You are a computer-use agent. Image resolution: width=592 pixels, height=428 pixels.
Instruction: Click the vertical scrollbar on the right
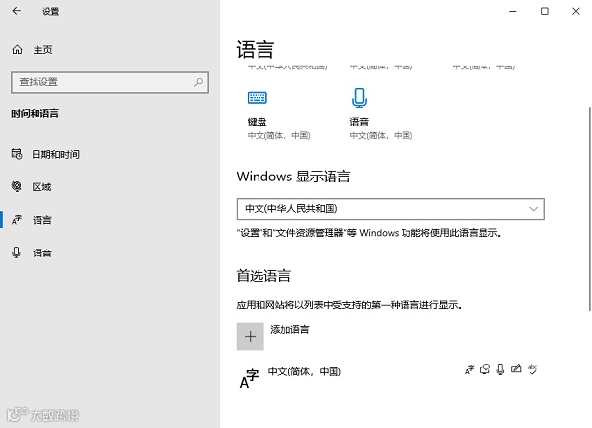[x=589, y=209]
